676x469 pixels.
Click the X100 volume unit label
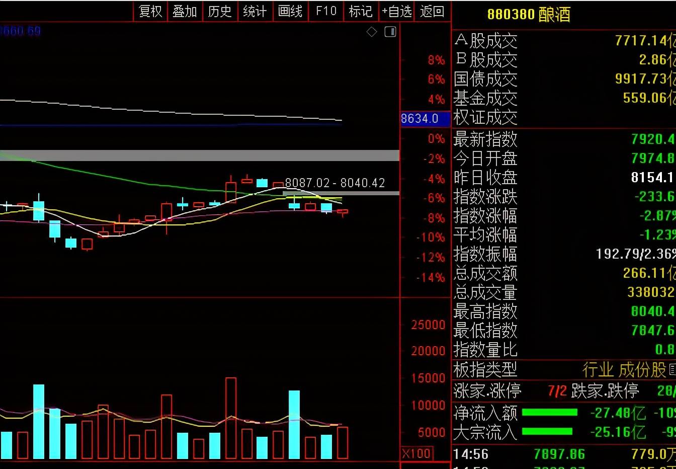coord(416,453)
